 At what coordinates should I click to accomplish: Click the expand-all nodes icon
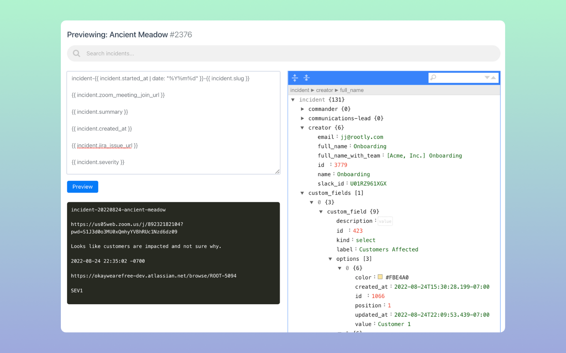[x=295, y=78]
